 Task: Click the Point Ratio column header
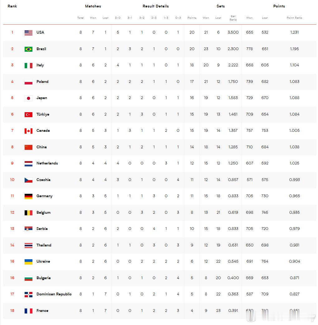(294, 18)
